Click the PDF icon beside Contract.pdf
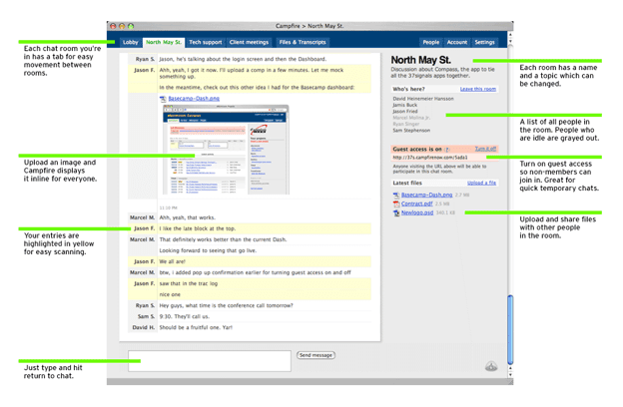The width and height of the screenshot is (623, 407). tap(395, 203)
